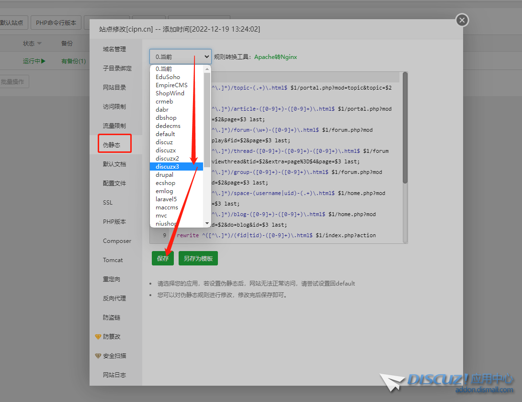Open the rewrite rule template dropdown
Screen dimensions: 522x402
(x=180, y=57)
